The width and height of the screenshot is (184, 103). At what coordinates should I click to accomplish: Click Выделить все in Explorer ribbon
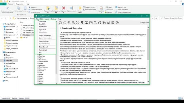pos(120,7)
